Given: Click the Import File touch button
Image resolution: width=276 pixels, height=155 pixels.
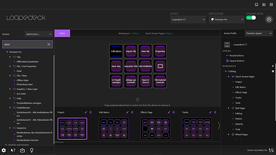Looking at the screenshot, I should [131, 51].
